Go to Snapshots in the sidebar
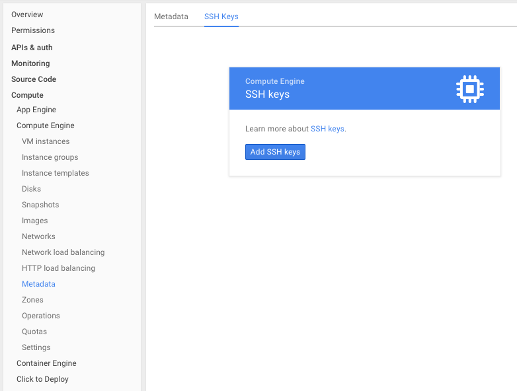 [40, 205]
